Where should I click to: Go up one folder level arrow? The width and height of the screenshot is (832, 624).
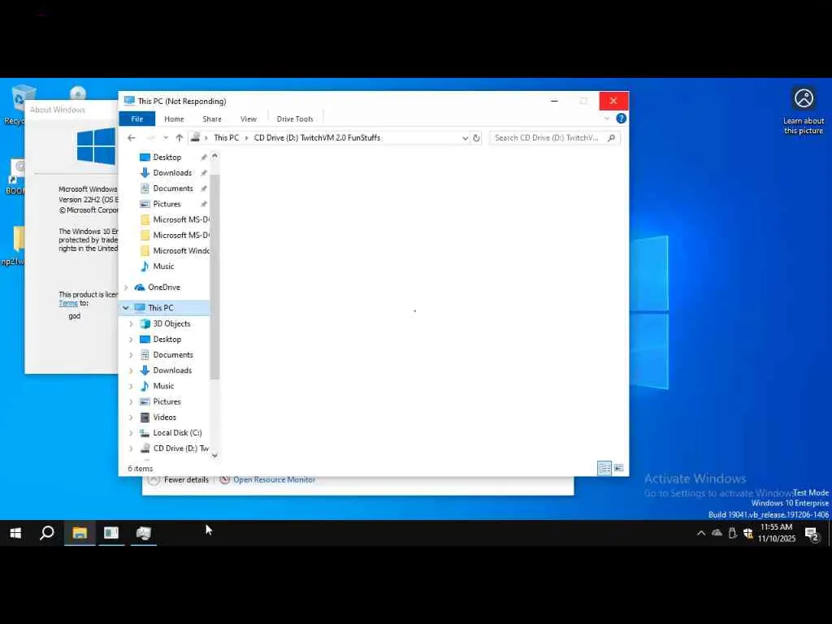click(180, 138)
